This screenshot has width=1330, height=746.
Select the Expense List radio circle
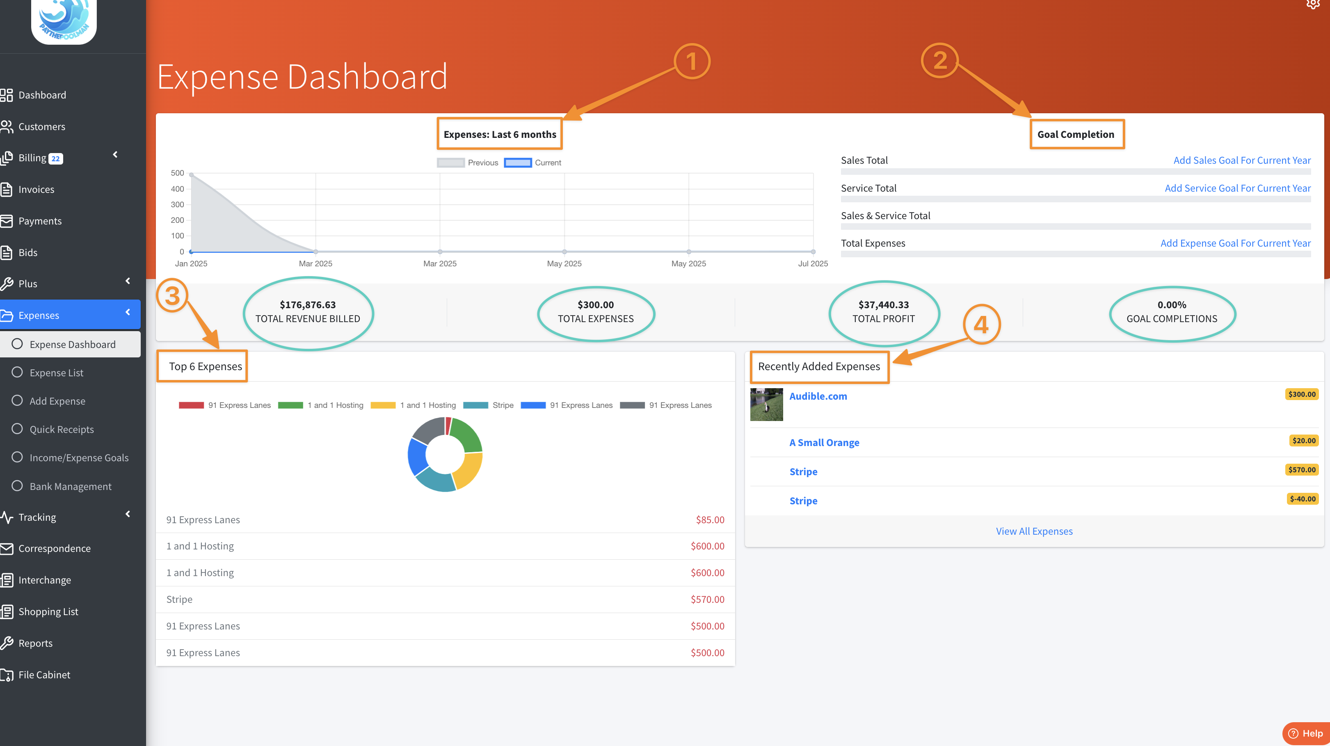pyautogui.click(x=17, y=372)
